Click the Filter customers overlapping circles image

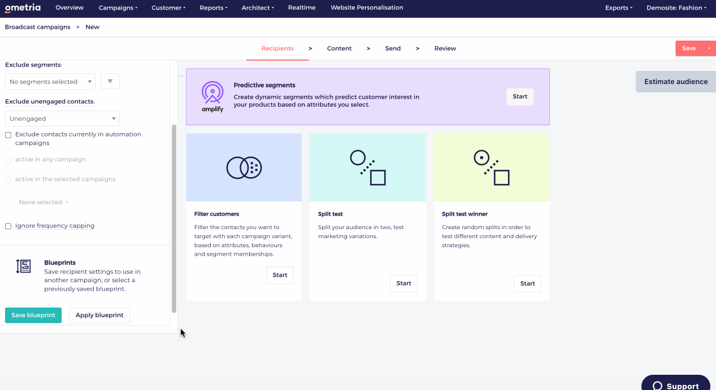tap(244, 168)
